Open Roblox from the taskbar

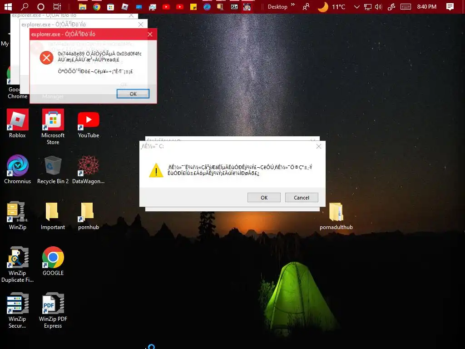125,6
